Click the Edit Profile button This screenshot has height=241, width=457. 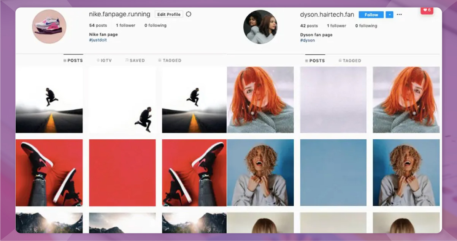[168, 14]
